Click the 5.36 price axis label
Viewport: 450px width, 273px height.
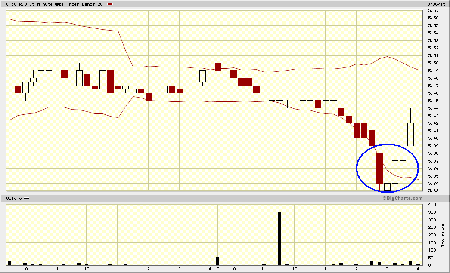(x=433, y=168)
